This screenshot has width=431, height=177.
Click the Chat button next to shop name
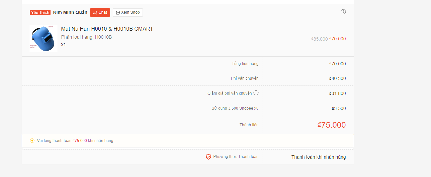[x=100, y=12]
